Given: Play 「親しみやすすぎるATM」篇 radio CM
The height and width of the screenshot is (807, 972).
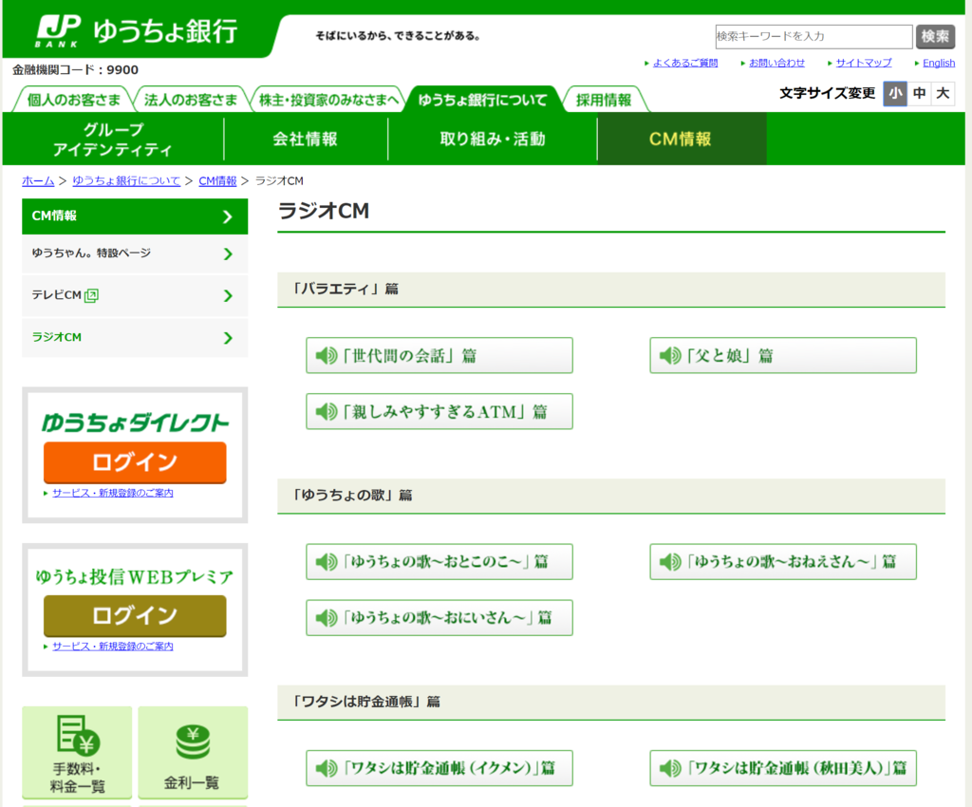Looking at the screenshot, I should (x=439, y=411).
